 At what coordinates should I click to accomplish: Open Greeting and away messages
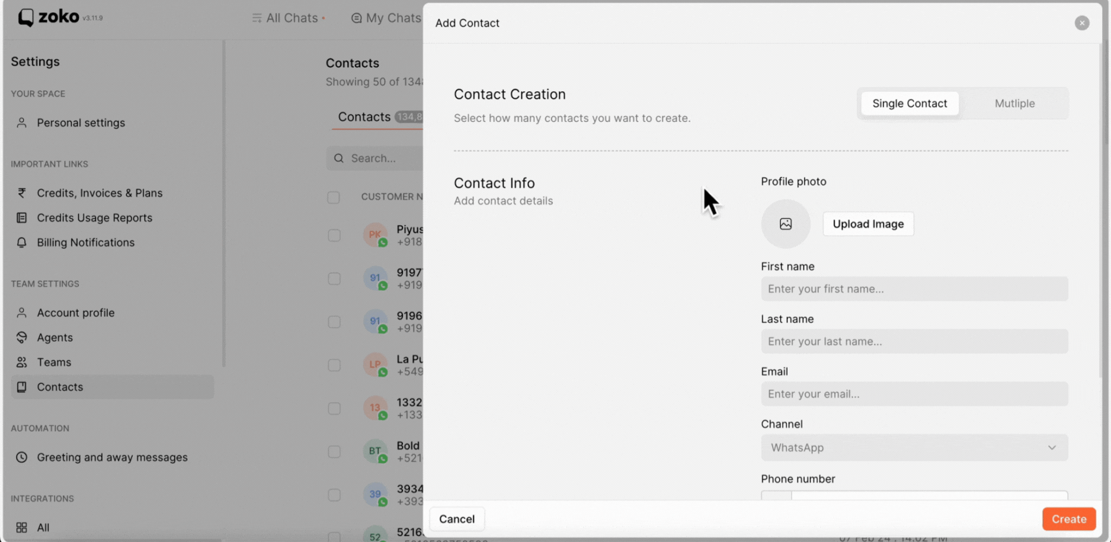pyautogui.click(x=113, y=457)
